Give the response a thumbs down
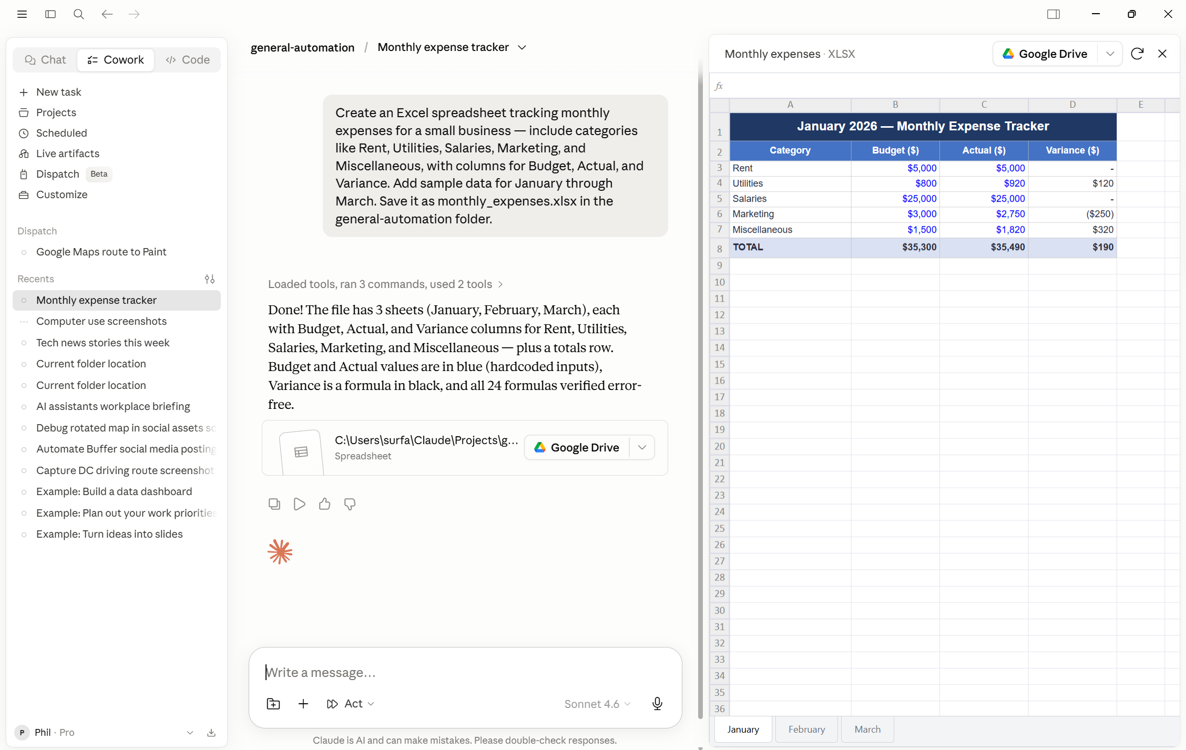The width and height of the screenshot is (1186, 750). (350, 504)
